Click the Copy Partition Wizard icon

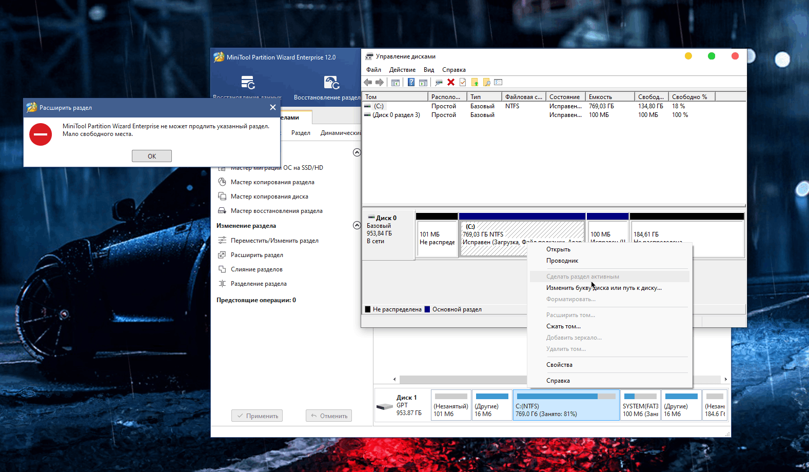(222, 182)
